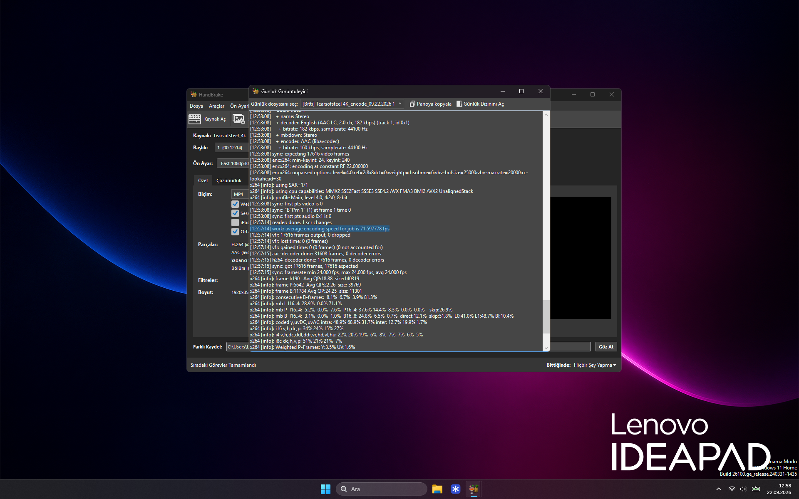
Task: Open the Wi-Fi network tray icon
Action: (x=732, y=489)
